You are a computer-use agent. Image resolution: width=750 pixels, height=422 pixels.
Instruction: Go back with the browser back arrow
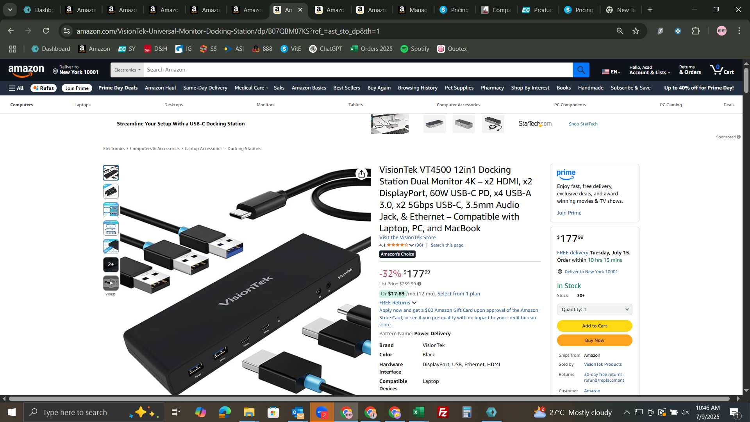pos(11,31)
